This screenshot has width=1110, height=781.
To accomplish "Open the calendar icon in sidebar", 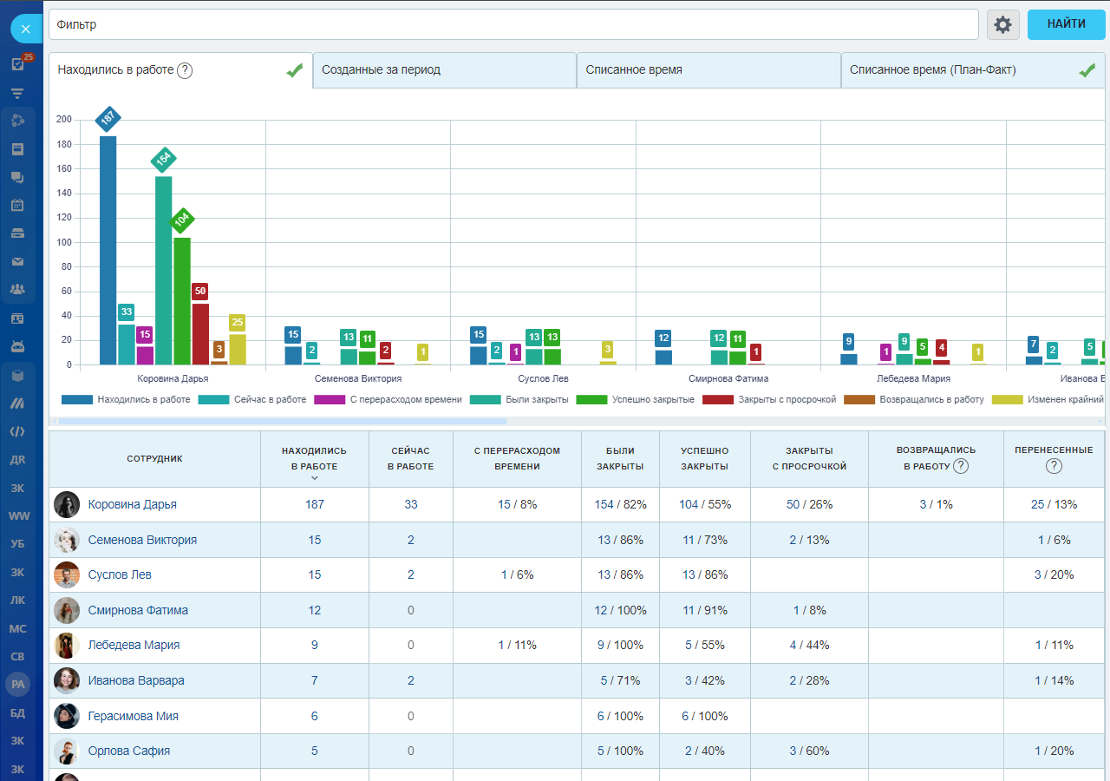I will click(x=17, y=206).
